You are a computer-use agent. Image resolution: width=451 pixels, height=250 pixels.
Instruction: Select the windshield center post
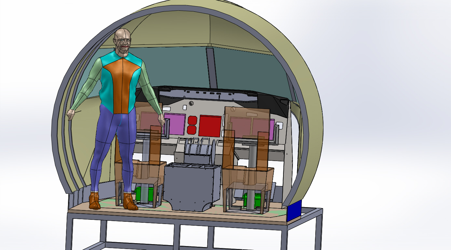(x=211, y=68)
